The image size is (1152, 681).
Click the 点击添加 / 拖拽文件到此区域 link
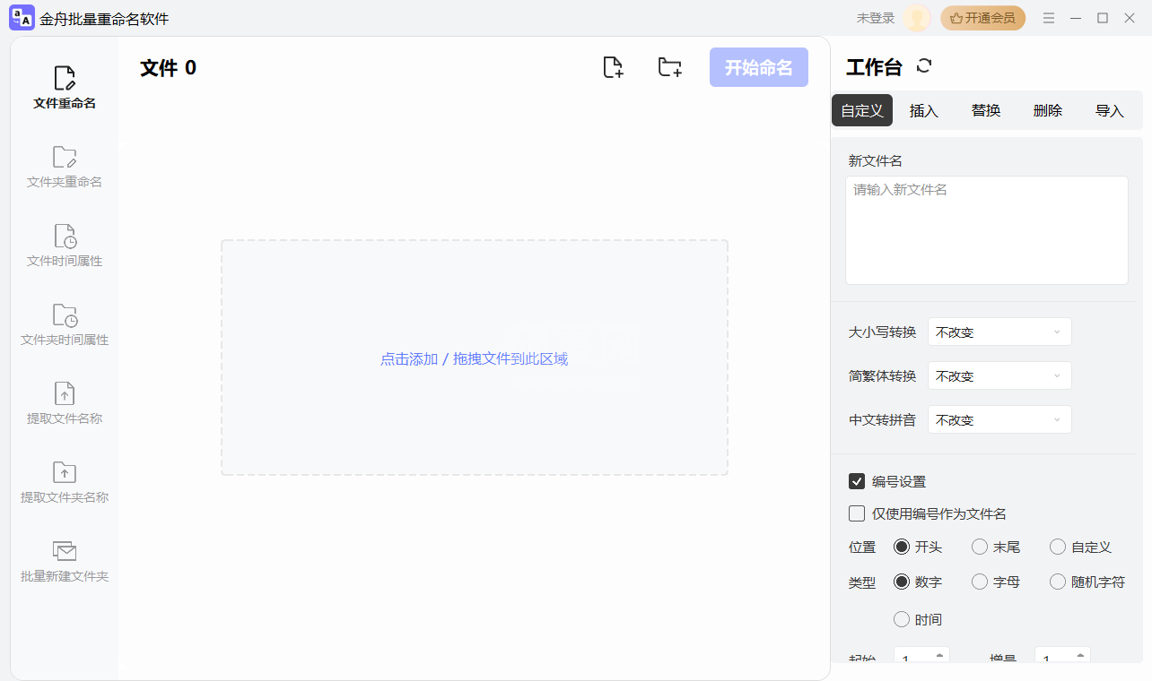click(474, 358)
